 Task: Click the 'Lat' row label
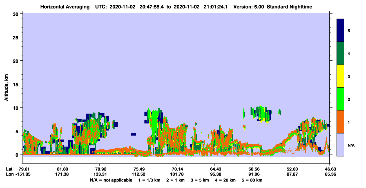[9, 169]
